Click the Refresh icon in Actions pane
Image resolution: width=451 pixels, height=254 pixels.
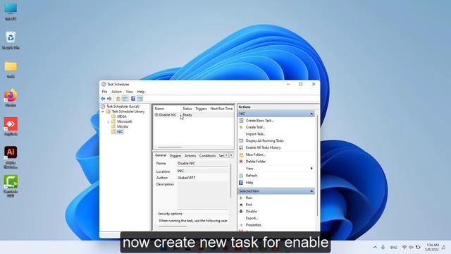click(241, 176)
